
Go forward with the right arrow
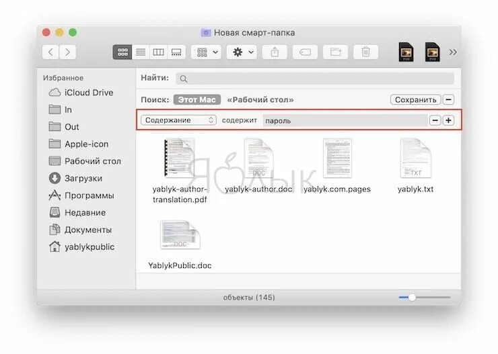[x=68, y=52]
